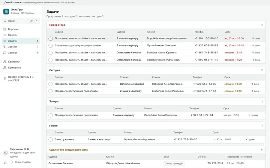Click phone number +7 904 150-49-10
This screenshot has width=270, height=168.
(x=206, y=38)
